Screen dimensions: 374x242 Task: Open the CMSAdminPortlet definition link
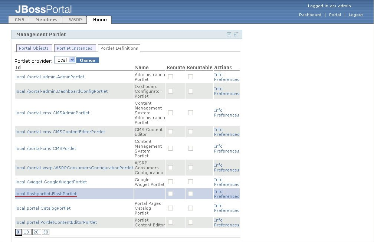[x=53, y=113]
